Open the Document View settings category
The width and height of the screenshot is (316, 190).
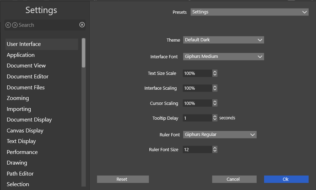point(26,66)
